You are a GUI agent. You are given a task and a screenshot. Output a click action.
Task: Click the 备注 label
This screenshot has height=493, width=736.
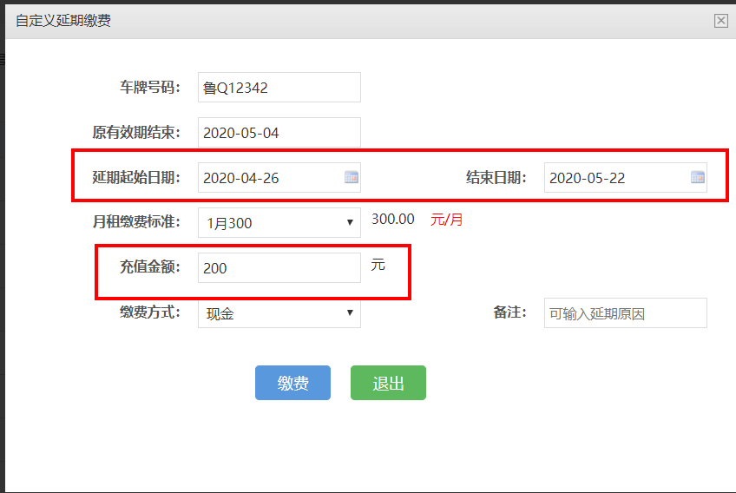[509, 312]
